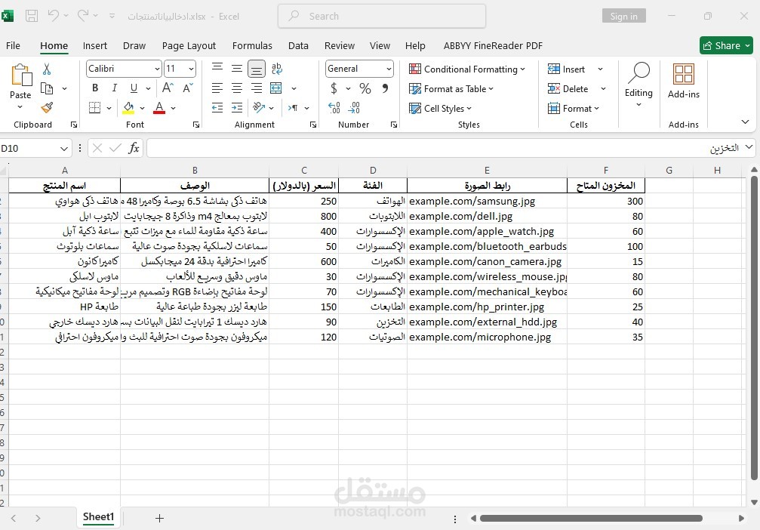
Task: Open the Add-ins pane
Action: click(684, 82)
